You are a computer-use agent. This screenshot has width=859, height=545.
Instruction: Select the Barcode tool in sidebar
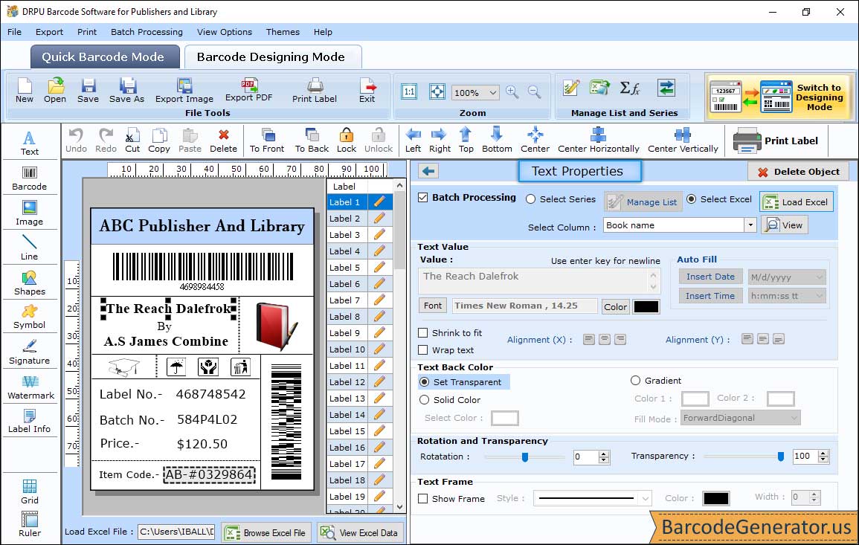coord(30,178)
